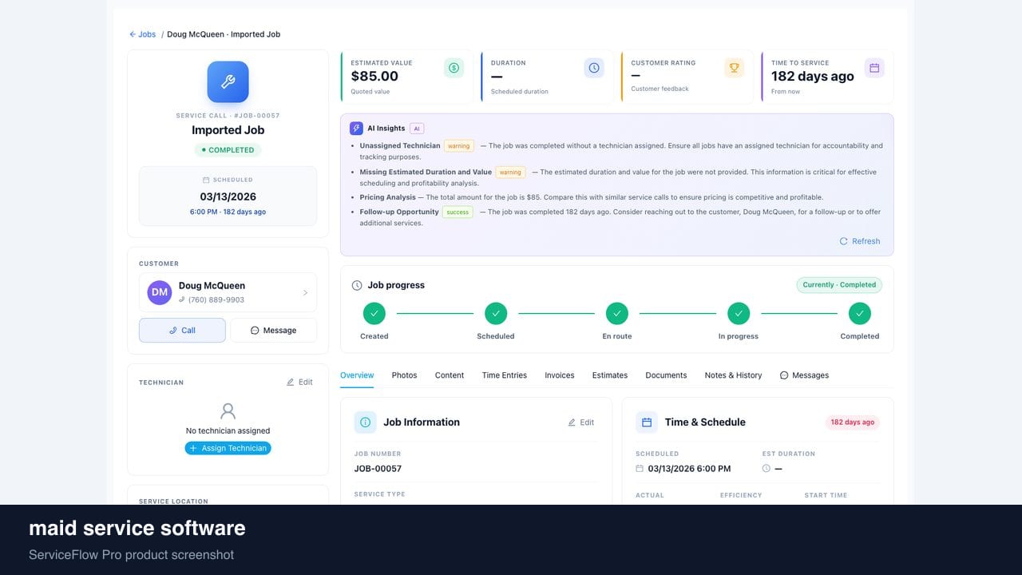The width and height of the screenshot is (1022, 575).
Task: Open the Photos tab
Action: click(404, 375)
